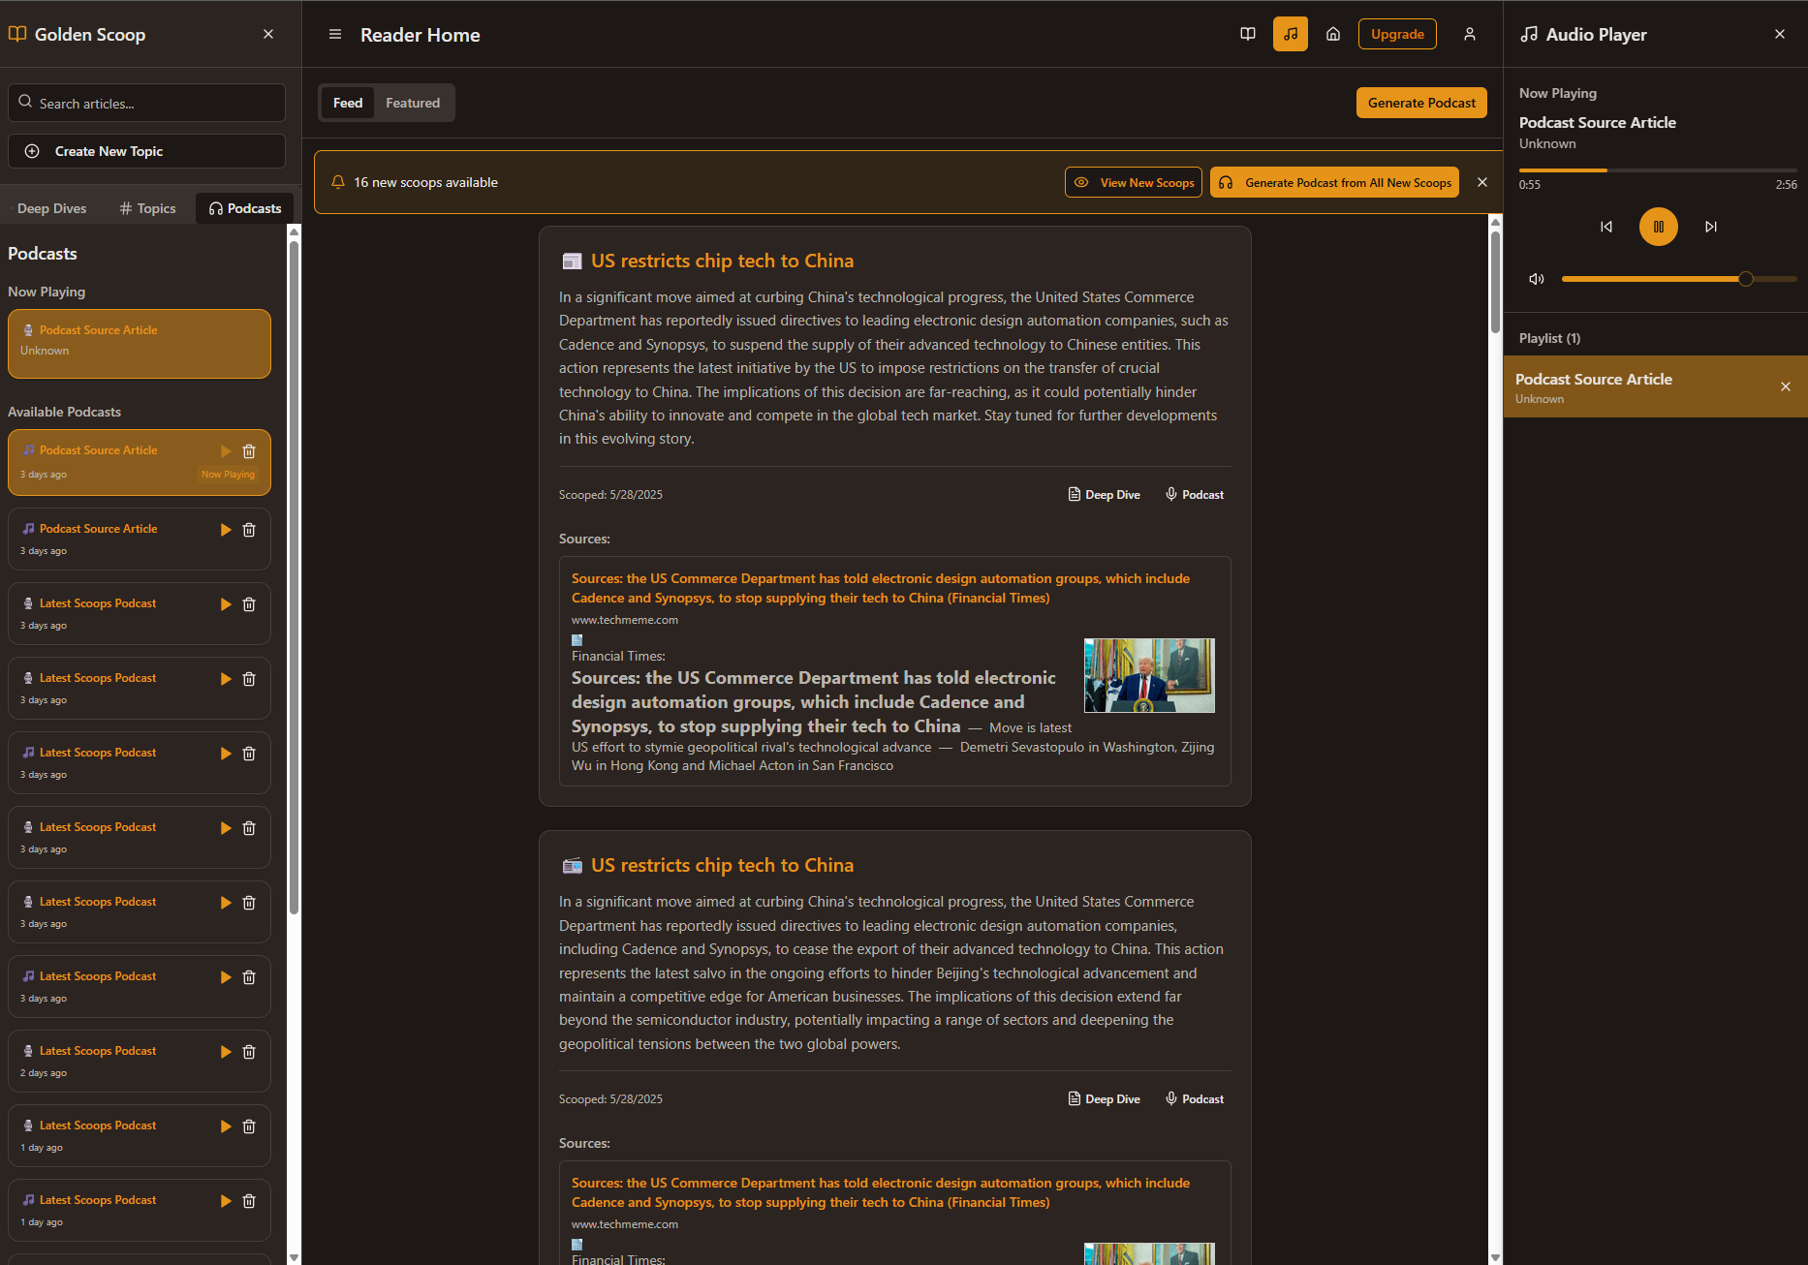This screenshot has height=1265, width=1808.
Task: Generate Podcast for first article
Action: tap(1195, 494)
